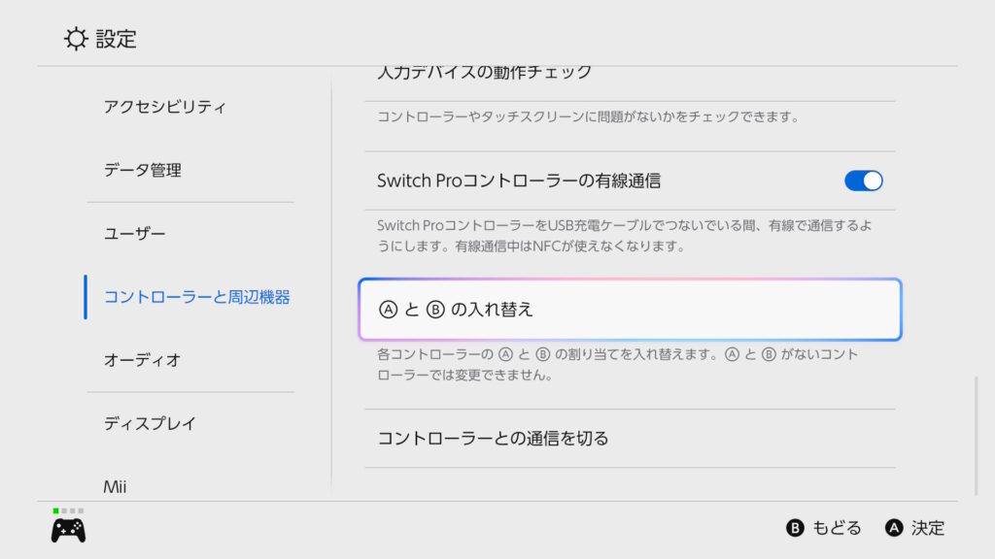
Task: Open the AとBの入れ替え setting row
Action: pos(630,310)
